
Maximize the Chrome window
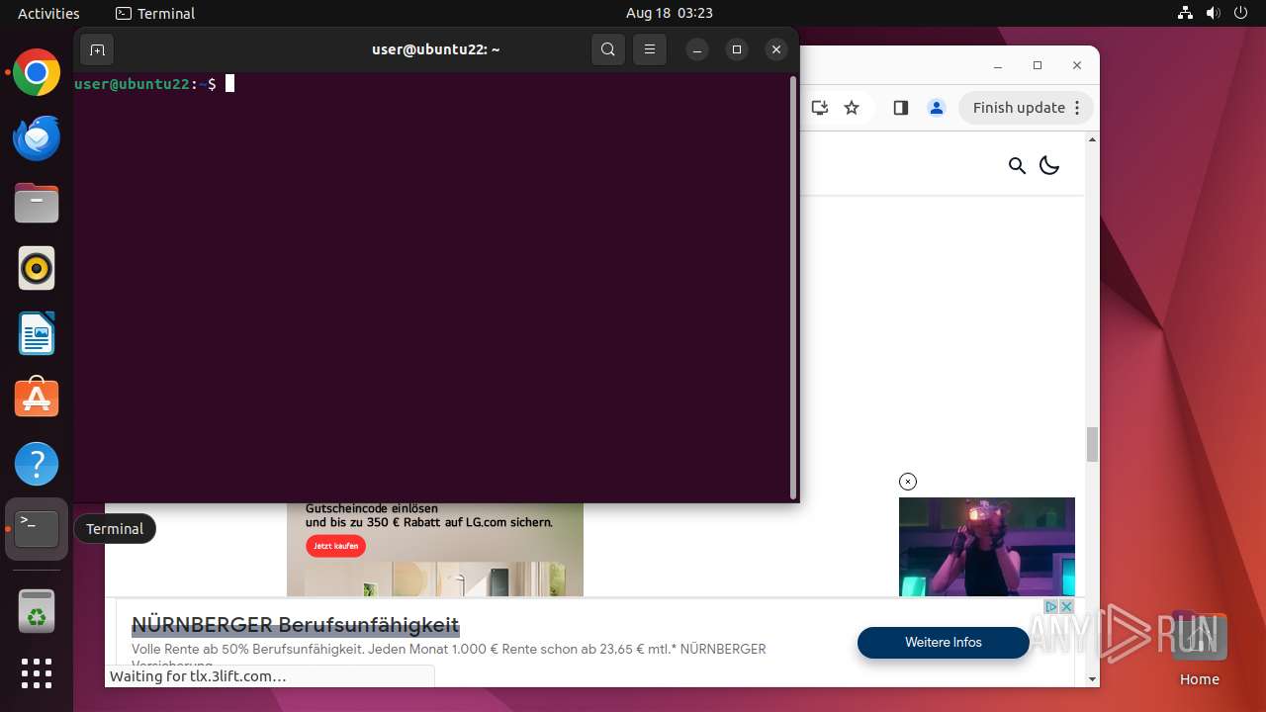[1038, 65]
